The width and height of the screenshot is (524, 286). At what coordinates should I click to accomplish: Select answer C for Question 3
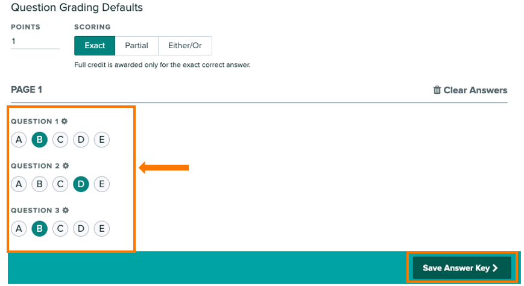(60, 229)
